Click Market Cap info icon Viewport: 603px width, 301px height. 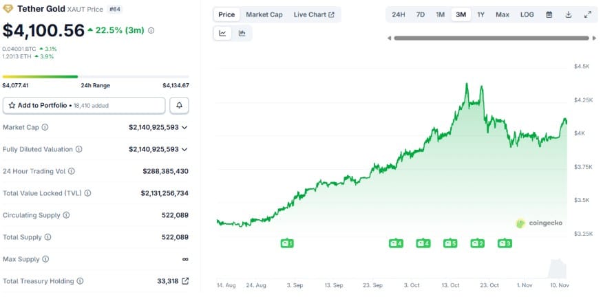[45, 127]
